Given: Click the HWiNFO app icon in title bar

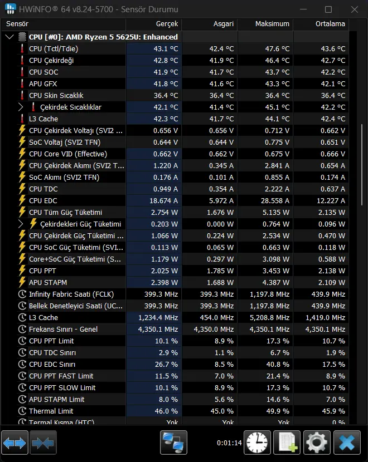Looking at the screenshot, I should (11, 9).
